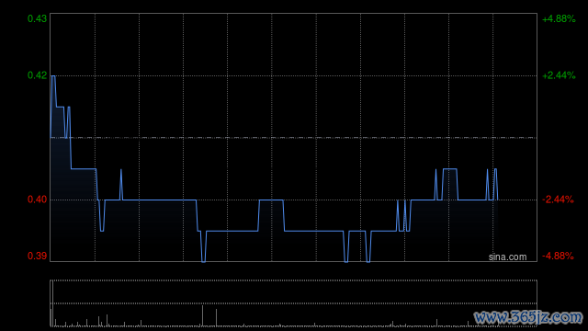Screen dimensions: 588x331
Task: Click the sina.com label in chart
Action: [x=507, y=257]
